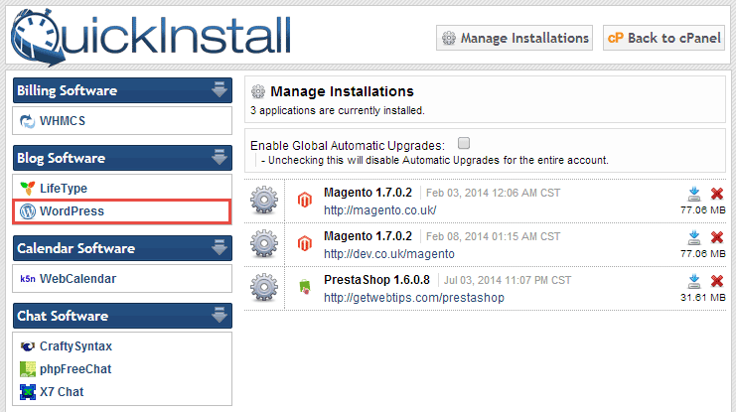736x412 pixels.
Task: Click the WHMCS icon
Action: [27, 121]
